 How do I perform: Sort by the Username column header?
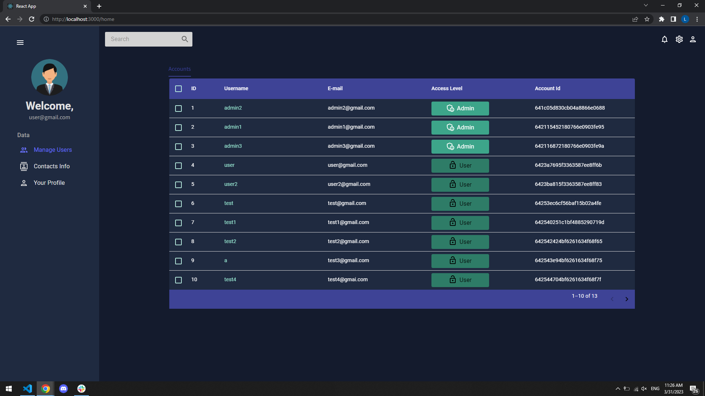(236, 88)
